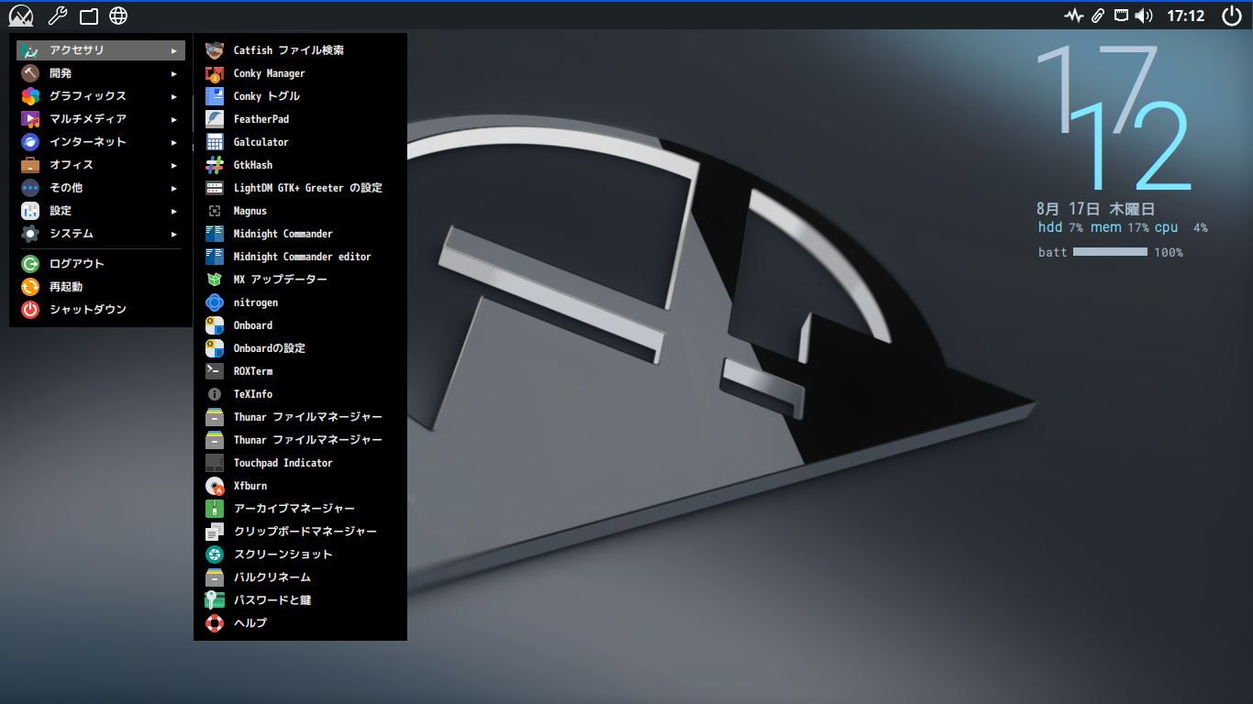Expand the 設定 submenu arrow
1253x704 pixels.
pos(173,211)
